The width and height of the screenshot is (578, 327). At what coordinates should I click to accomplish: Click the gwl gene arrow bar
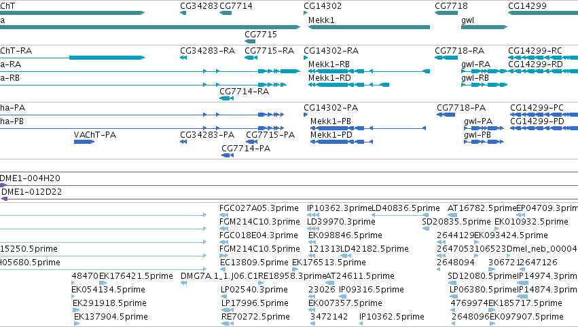tap(484, 27)
